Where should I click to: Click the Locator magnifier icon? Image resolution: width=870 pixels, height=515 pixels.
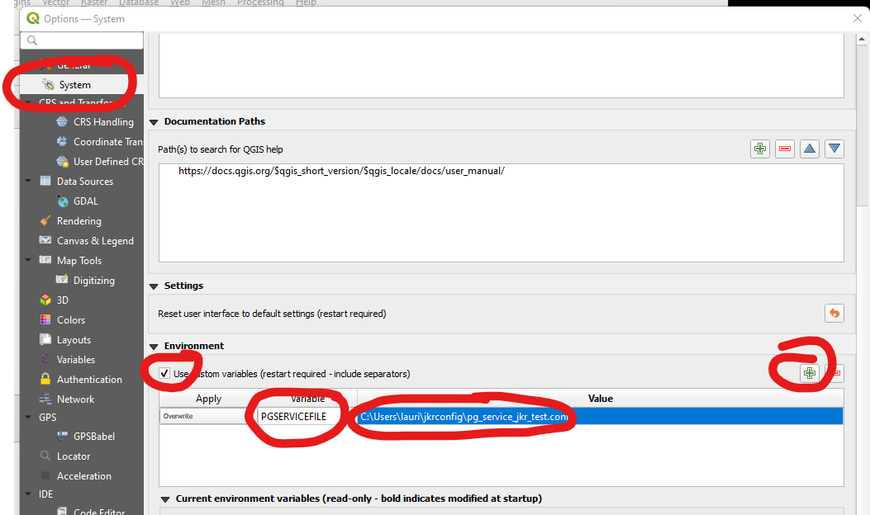click(45, 456)
